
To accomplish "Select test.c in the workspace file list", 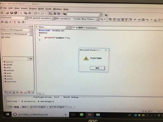I will [x=7, y=37].
